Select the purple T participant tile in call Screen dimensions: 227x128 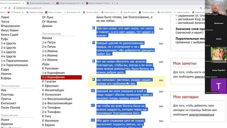pyautogui.click(x=218, y=86)
